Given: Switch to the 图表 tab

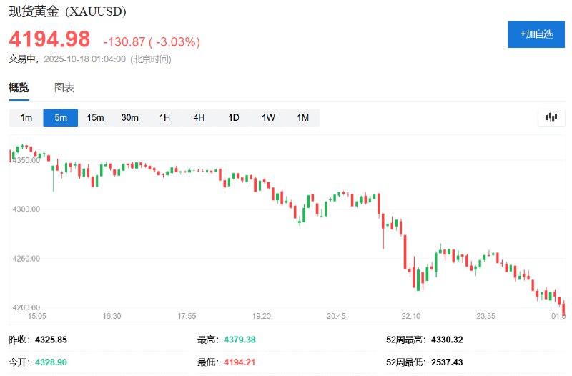Looking at the screenshot, I should (x=64, y=88).
